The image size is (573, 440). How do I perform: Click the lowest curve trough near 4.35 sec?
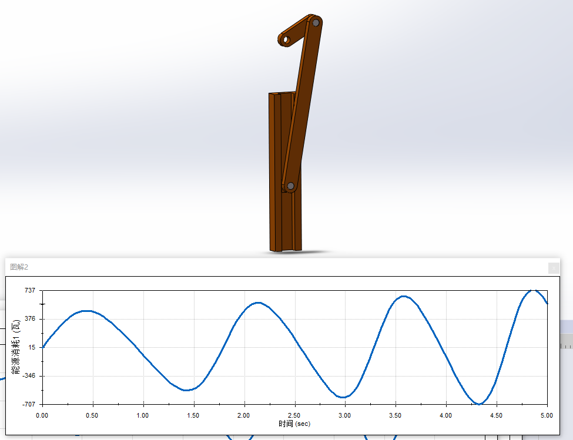point(480,404)
